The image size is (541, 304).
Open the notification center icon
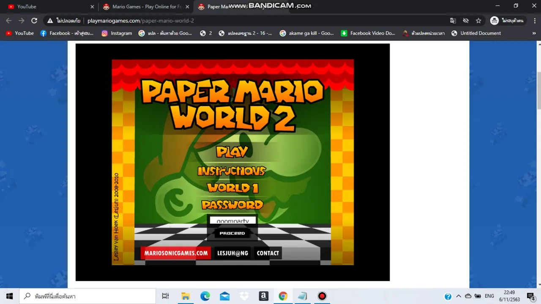[531, 296]
